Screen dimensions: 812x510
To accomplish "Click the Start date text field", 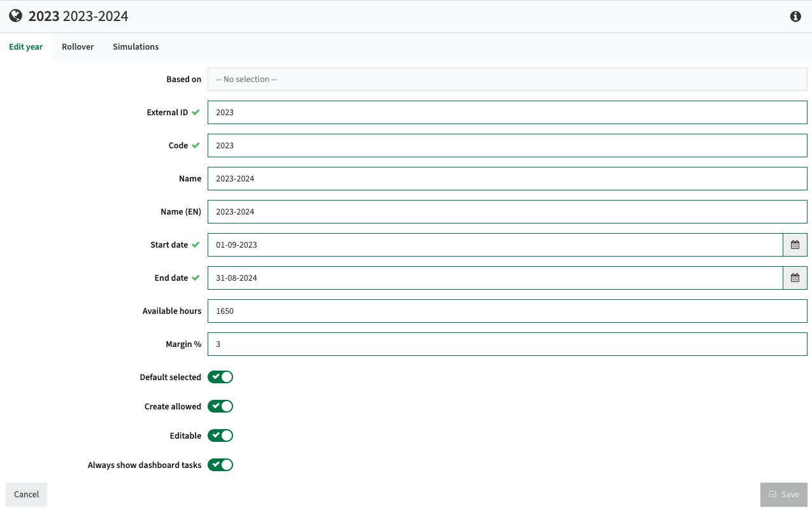I will 495,244.
